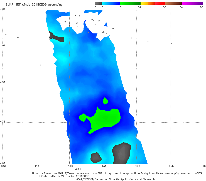Viewport: 206px width, 181px height.
Task: Click the latitude label '-30'
Action: (x=3, y=82)
